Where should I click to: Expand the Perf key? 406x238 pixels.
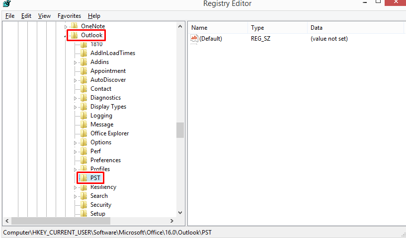click(76, 152)
